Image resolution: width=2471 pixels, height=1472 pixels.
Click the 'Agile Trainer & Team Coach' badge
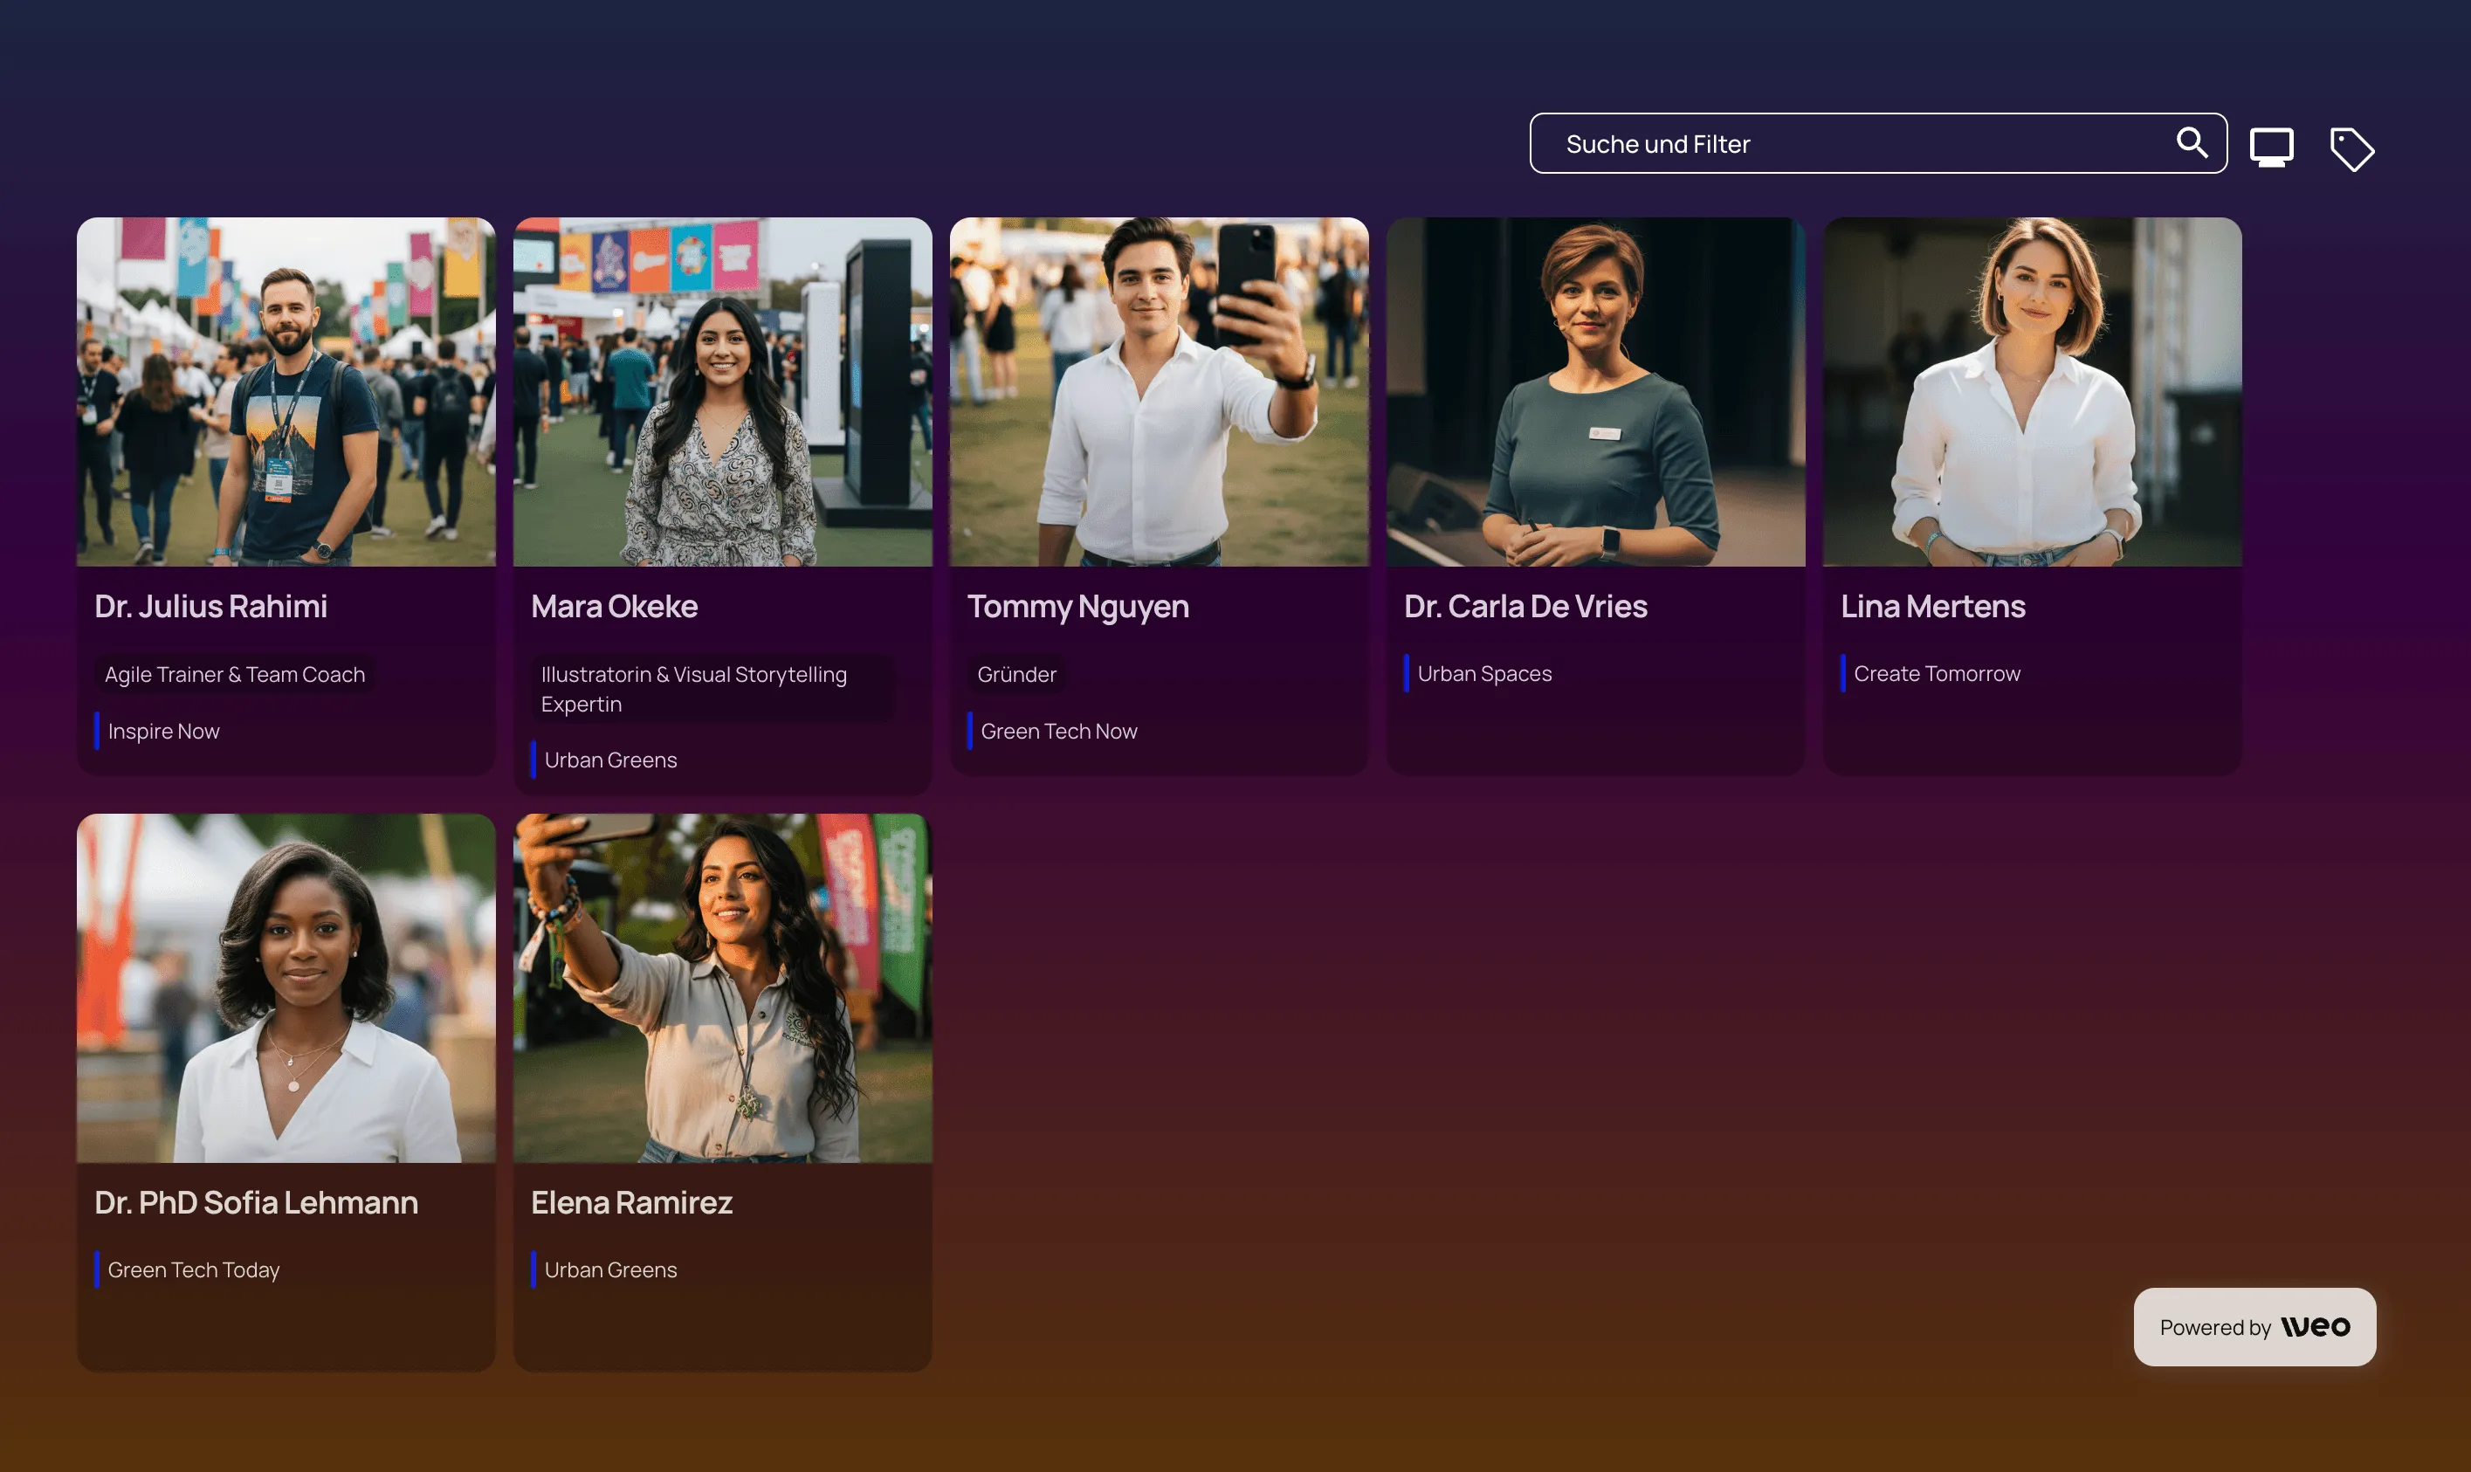point(235,675)
